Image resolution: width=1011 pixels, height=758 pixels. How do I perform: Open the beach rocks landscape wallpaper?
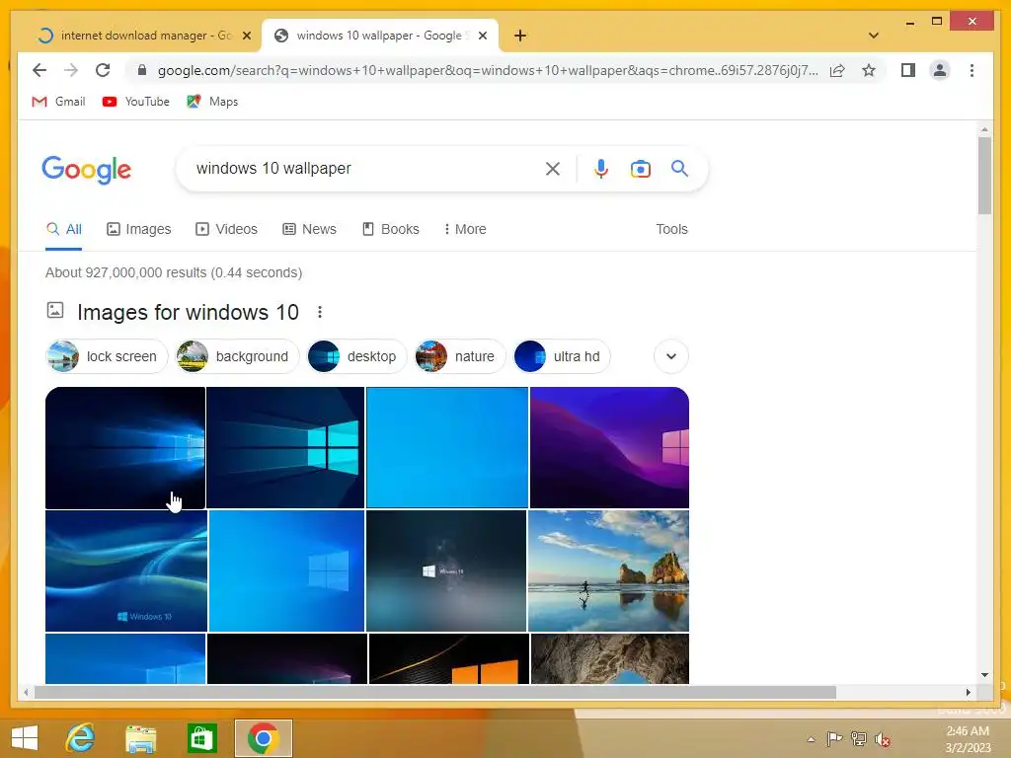pyautogui.click(x=608, y=570)
